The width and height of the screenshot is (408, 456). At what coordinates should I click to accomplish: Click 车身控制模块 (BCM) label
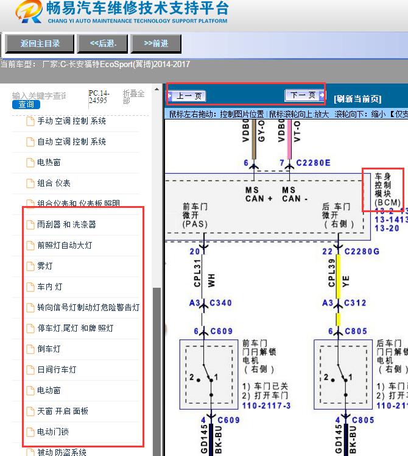click(388, 190)
